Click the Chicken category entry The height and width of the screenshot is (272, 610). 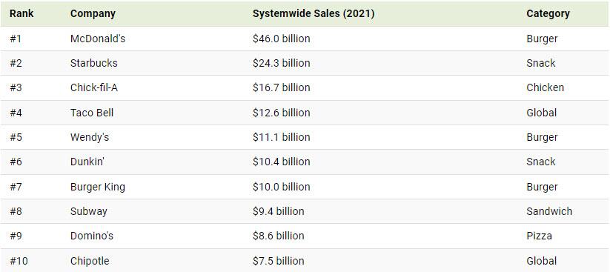545,87
